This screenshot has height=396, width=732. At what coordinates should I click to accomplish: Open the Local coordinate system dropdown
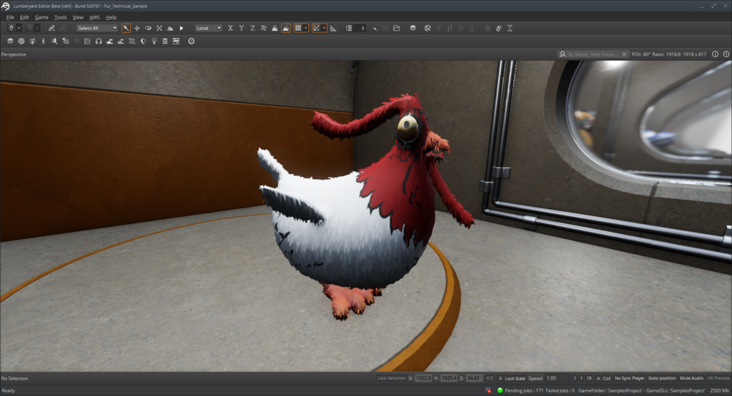point(208,28)
